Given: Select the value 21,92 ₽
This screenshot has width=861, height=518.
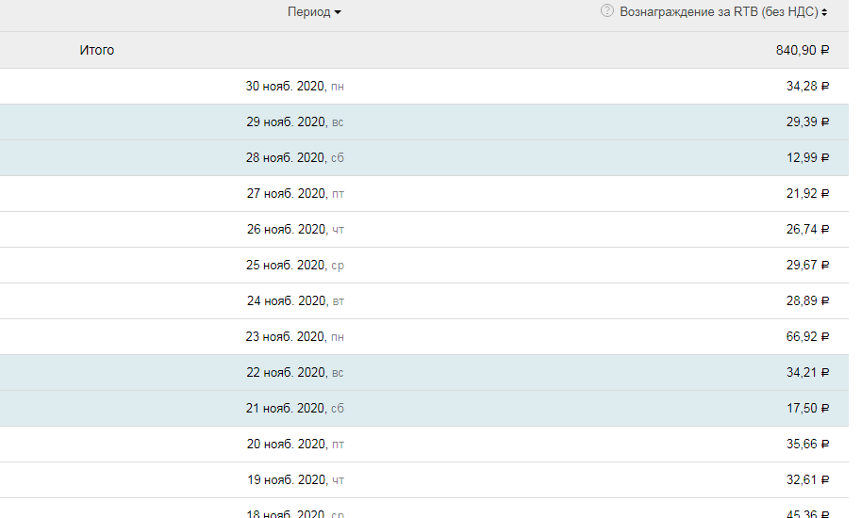Looking at the screenshot, I should click(807, 193).
